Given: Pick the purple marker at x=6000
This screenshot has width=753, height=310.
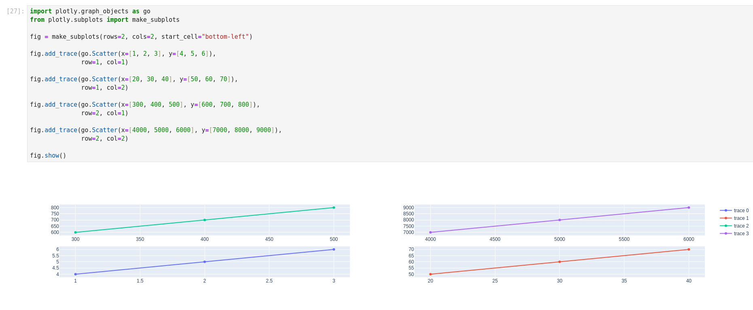Looking at the screenshot, I should coord(689,208).
